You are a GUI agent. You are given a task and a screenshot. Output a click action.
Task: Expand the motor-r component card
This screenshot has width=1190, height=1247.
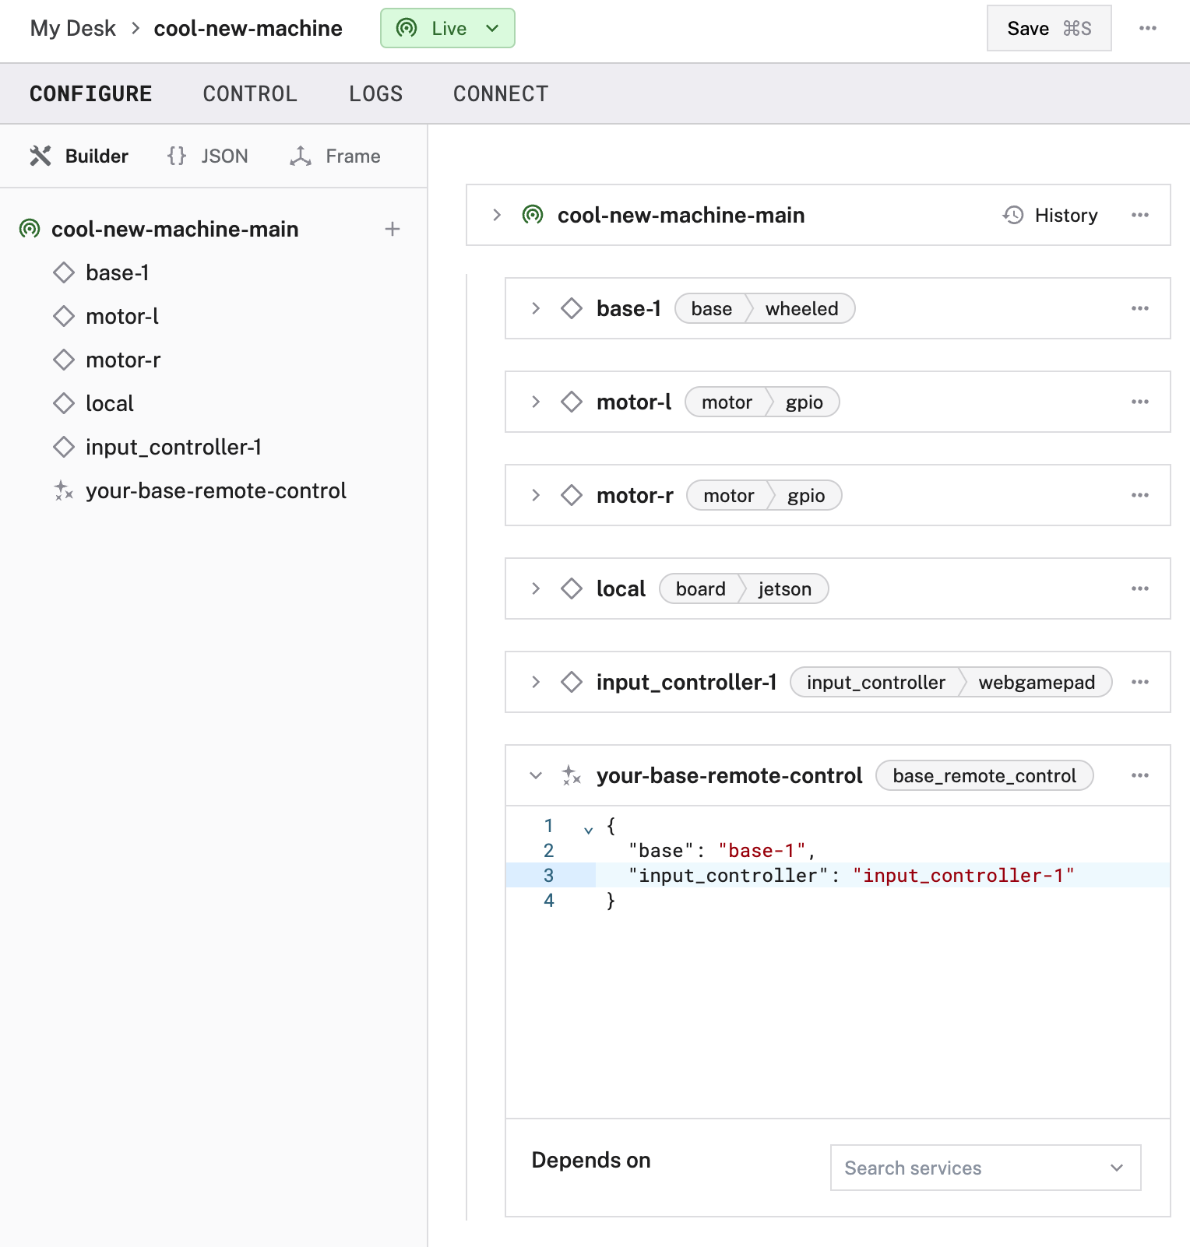click(536, 495)
